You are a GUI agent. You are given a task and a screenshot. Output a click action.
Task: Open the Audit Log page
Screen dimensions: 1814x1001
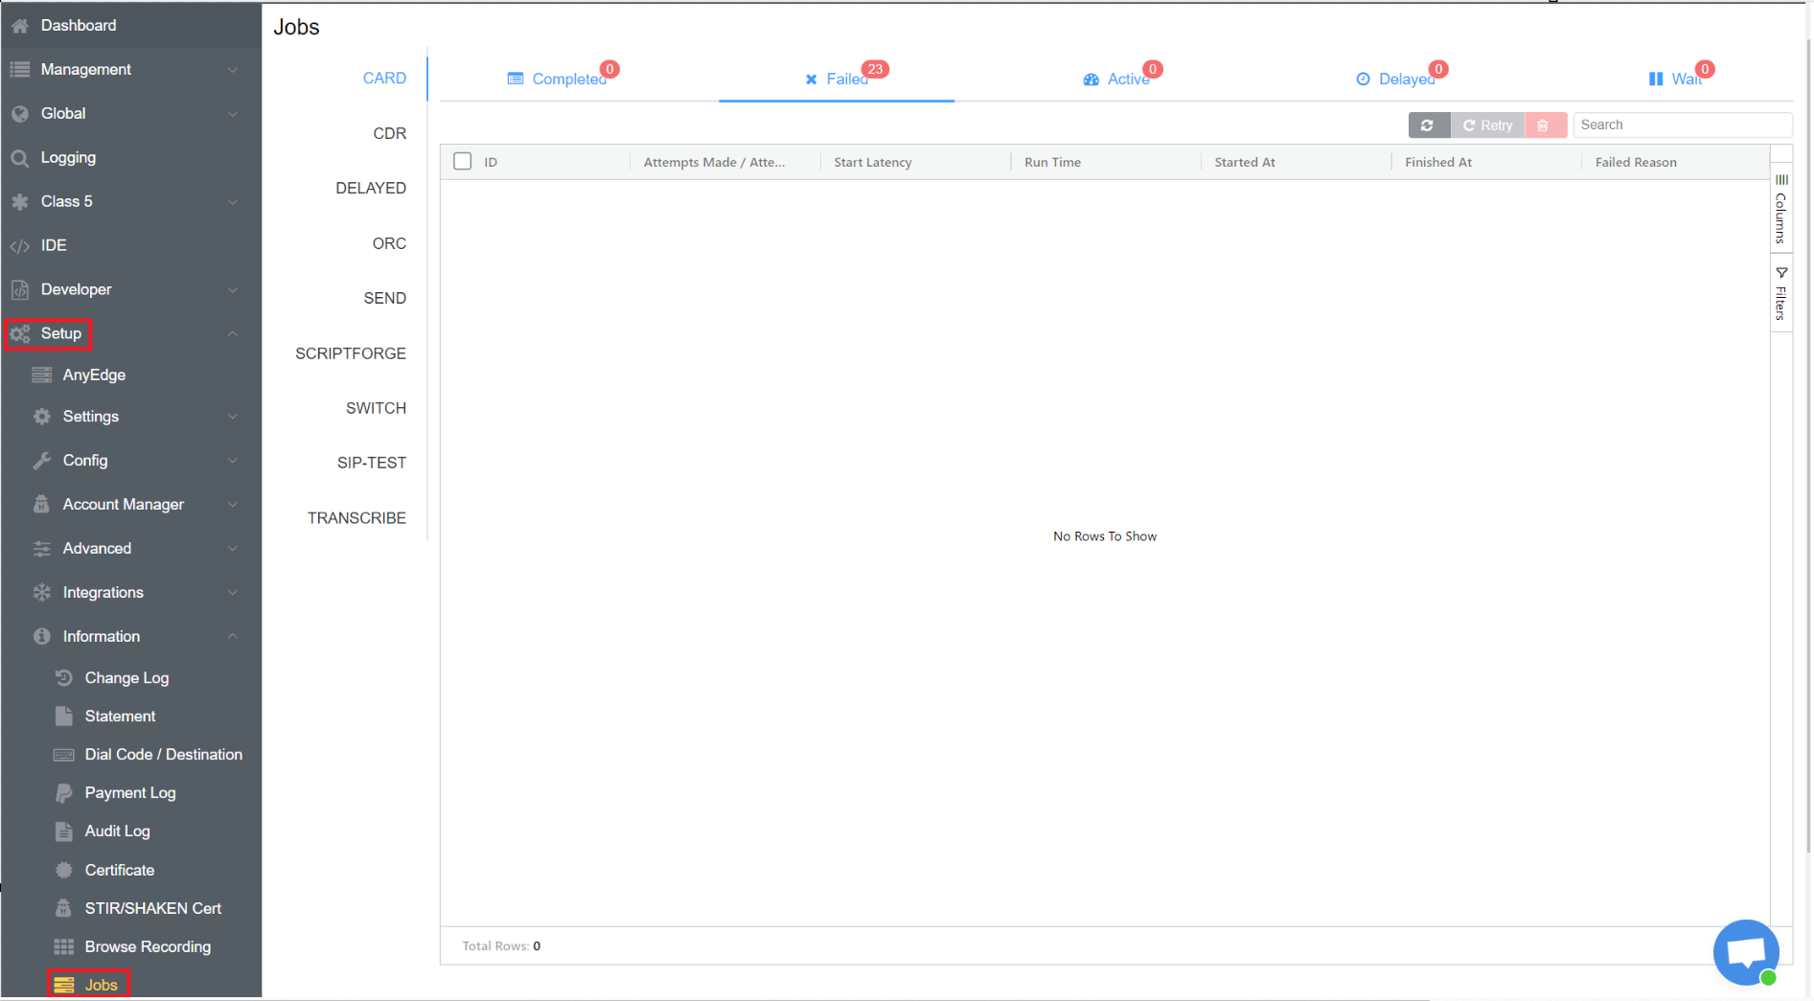117,831
